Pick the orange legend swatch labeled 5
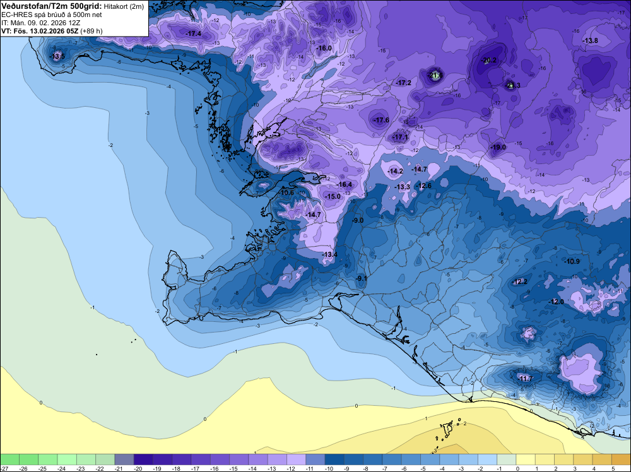Viewport: 631px width, 472px height. pyautogui.click(x=622, y=459)
